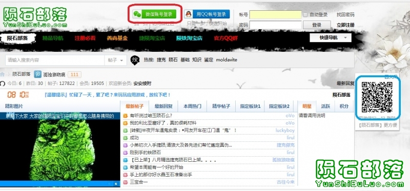Click the numbered icon beside 三宝合一 post
Image resolution: width=410 pixels, height=191 pixels.
point(125,182)
